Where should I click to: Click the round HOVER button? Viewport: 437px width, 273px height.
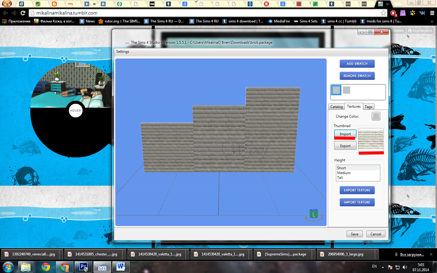point(76,111)
